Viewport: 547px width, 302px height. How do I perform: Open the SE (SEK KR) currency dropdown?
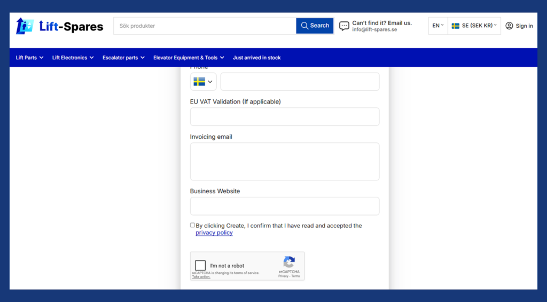click(474, 26)
